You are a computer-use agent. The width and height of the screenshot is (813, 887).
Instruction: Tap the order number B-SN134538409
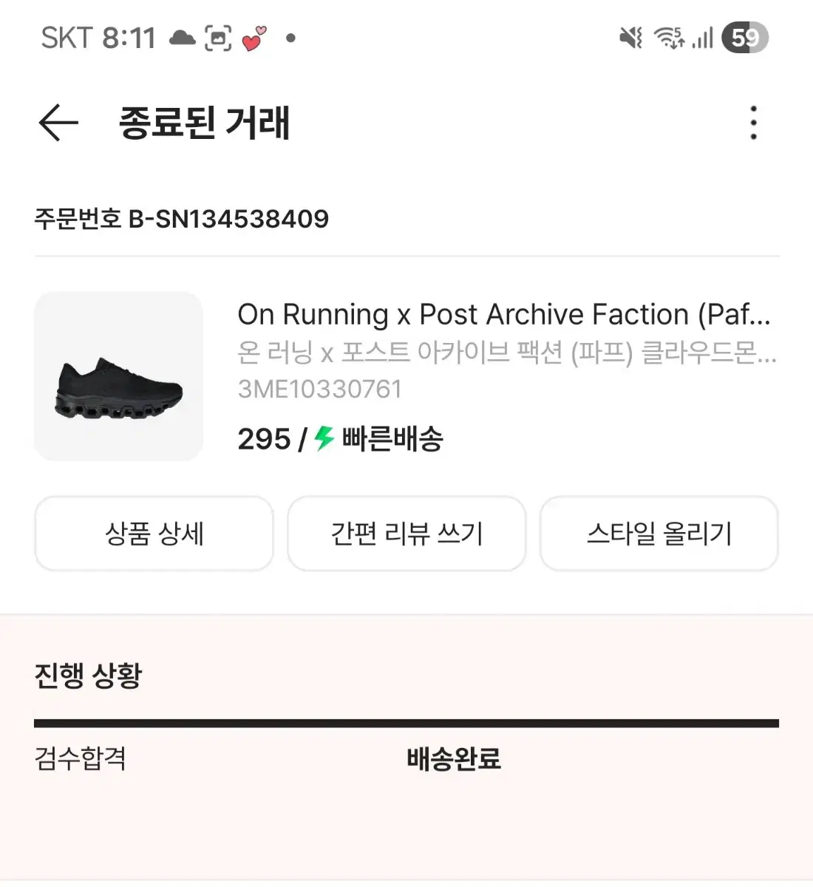[x=182, y=219]
